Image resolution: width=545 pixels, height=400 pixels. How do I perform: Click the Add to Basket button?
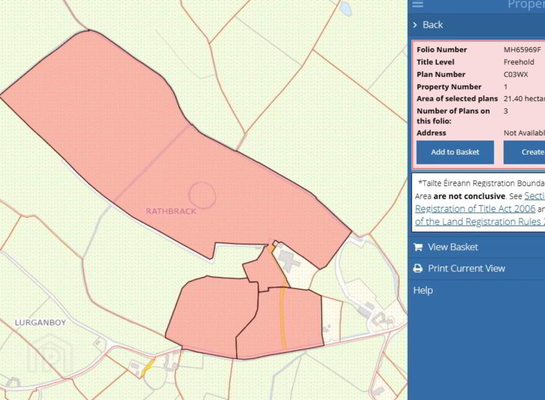pyautogui.click(x=455, y=152)
